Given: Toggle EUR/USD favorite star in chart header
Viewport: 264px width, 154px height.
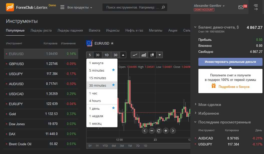Looking at the screenshot, I should click(x=112, y=43).
